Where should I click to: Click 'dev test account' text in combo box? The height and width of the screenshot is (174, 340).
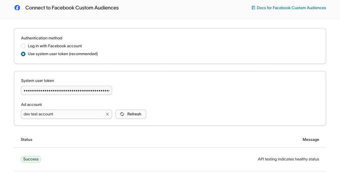[38, 114]
